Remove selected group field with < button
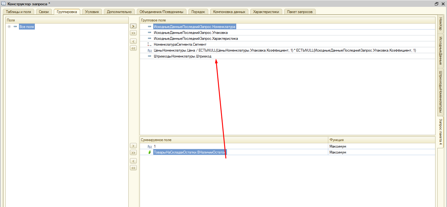Viewport: 447px width, 207px height. 133,41
